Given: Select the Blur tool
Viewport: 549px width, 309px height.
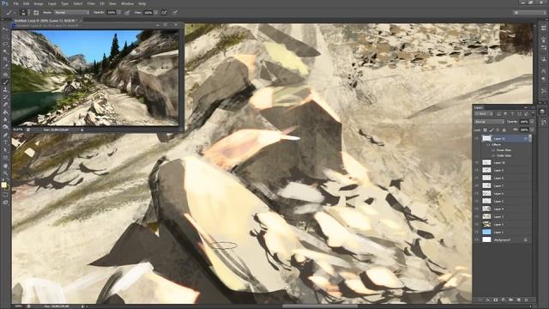Looking at the screenshot, I should coord(5,120).
